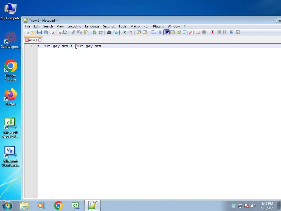The image size is (281, 211).
Task: Toggle the file monitoring eye icon
Action: coord(204,32)
